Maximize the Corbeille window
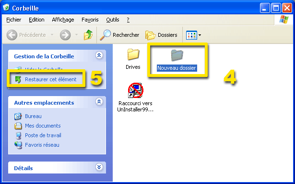295x184 pixels. (276, 8)
